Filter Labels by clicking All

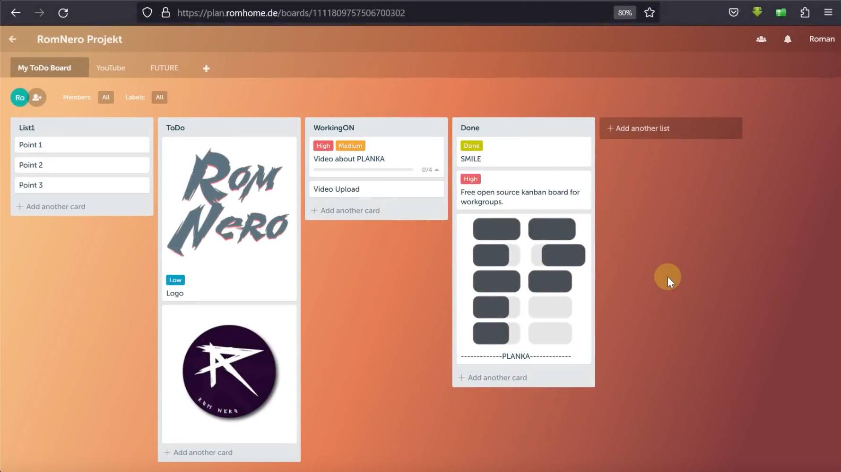(159, 97)
